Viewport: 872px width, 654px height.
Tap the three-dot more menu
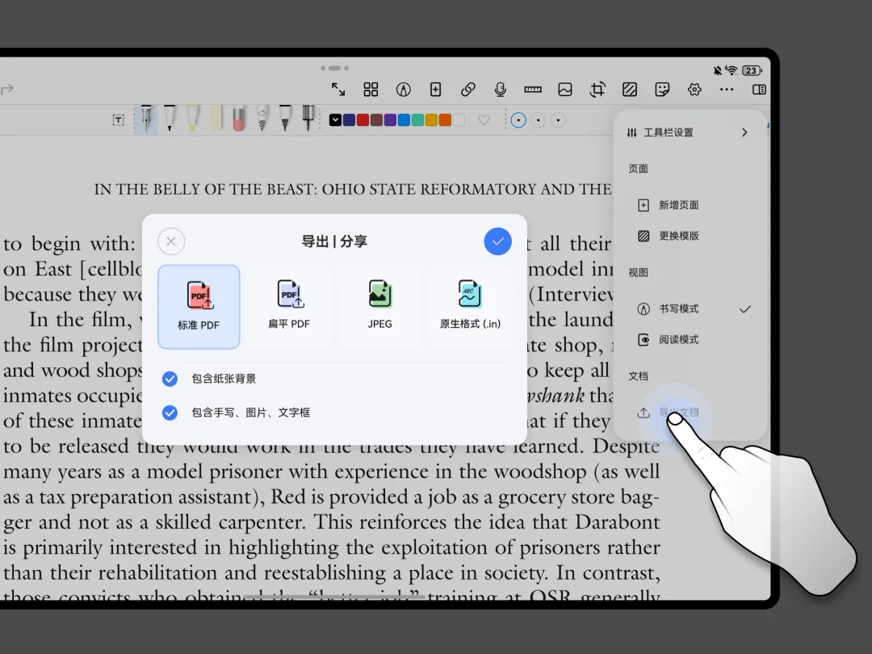click(727, 89)
